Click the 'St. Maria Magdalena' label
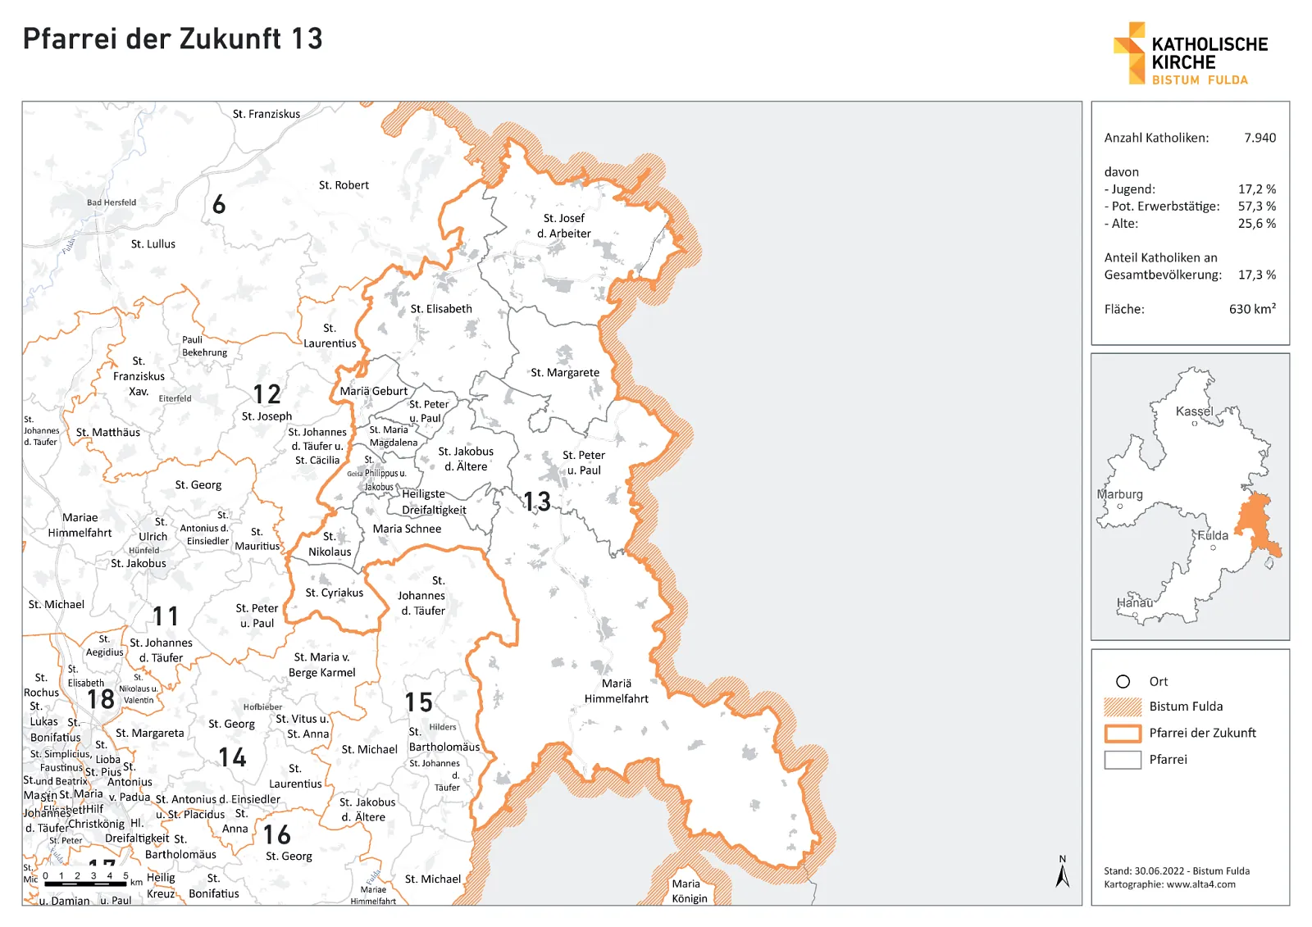 (394, 436)
